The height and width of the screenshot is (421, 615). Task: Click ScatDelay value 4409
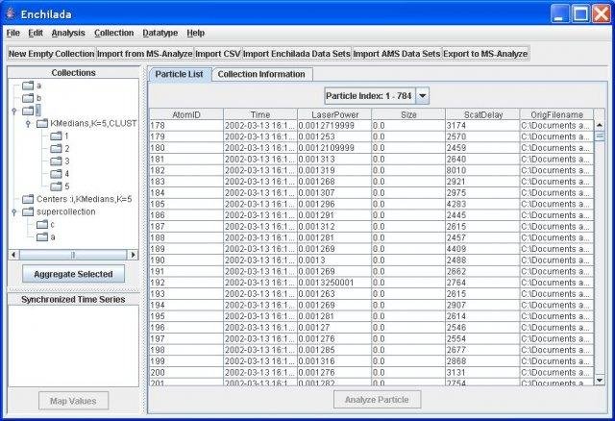[x=482, y=249]
